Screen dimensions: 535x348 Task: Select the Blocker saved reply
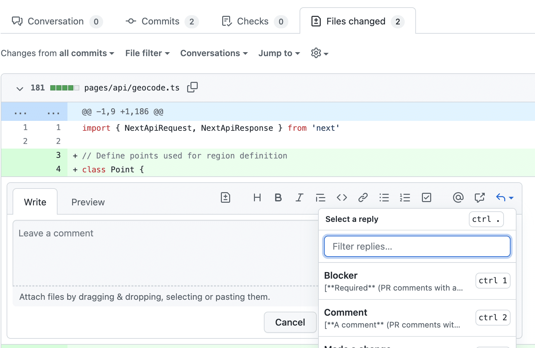pyautogui.click(x=380, y=280)
